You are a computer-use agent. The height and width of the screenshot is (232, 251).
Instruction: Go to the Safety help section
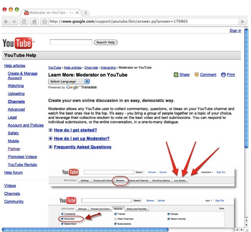[x=13, y=133]
